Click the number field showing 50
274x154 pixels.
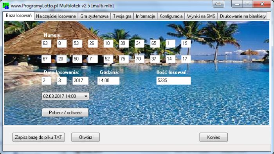coord(78,59)
